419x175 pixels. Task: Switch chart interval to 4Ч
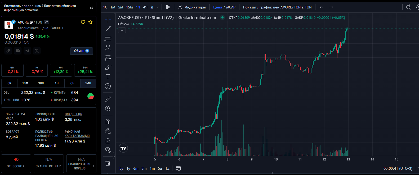tap(145, 7)
